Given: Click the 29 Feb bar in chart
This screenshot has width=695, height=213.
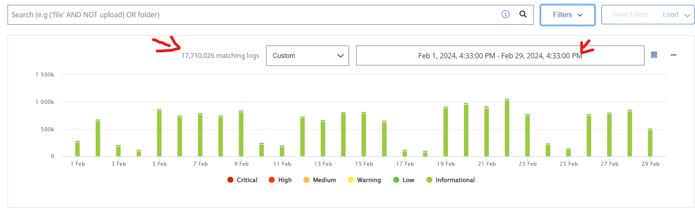Looking at the screenshot, I should click(650, 142).
